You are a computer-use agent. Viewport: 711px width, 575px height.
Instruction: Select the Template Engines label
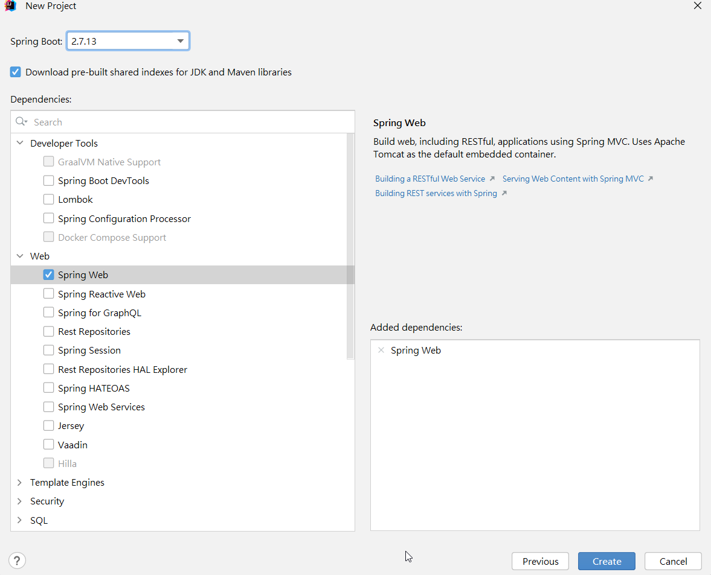coord(67,482)
